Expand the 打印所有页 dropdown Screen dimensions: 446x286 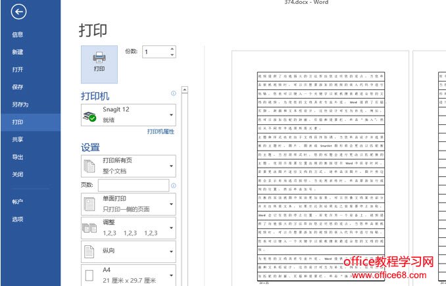click(128, 166)
